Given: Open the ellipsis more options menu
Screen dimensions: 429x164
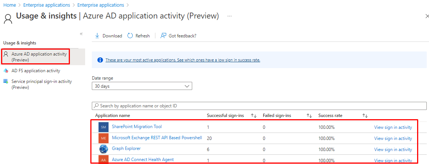Looking at the screenshot, I should (230, 16).
